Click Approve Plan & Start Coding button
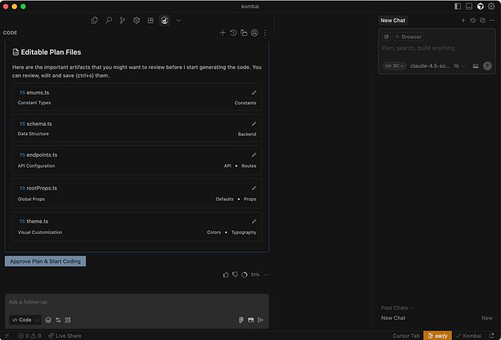This screenshot has width=501, height=340. tap(45, 261)
